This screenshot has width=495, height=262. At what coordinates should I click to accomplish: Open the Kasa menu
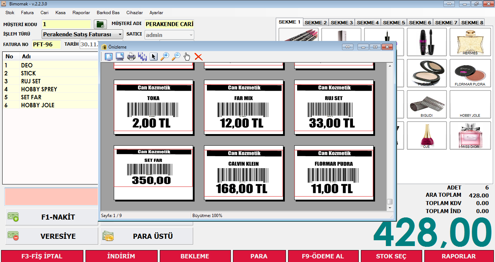[61, 12]
